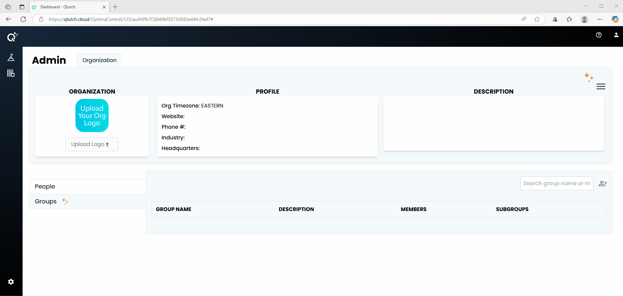Click the orange sparkle AI icon
This screenshot has height=296, width=623.
point(588,77)
